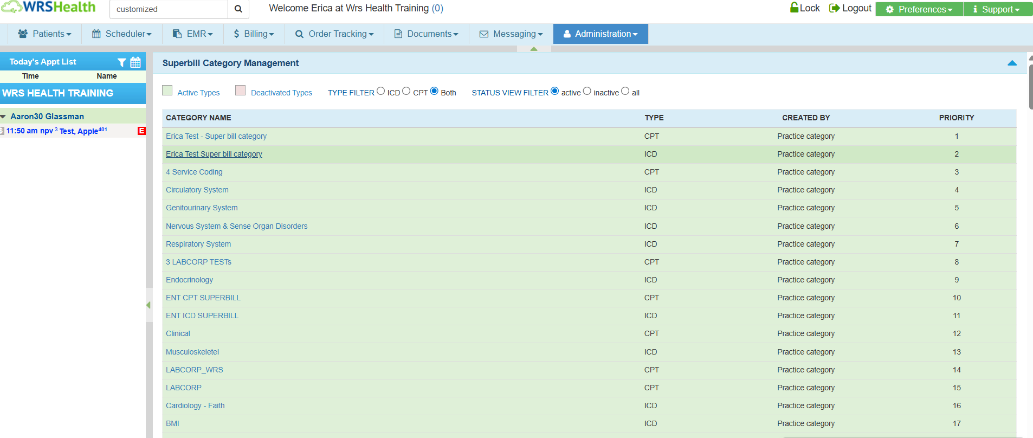Click the appointment list filter funnel icon

click(122, 62)
